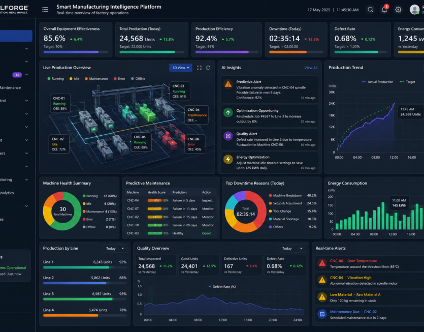Select the CNC-04 Maintenance machine label

197,115
